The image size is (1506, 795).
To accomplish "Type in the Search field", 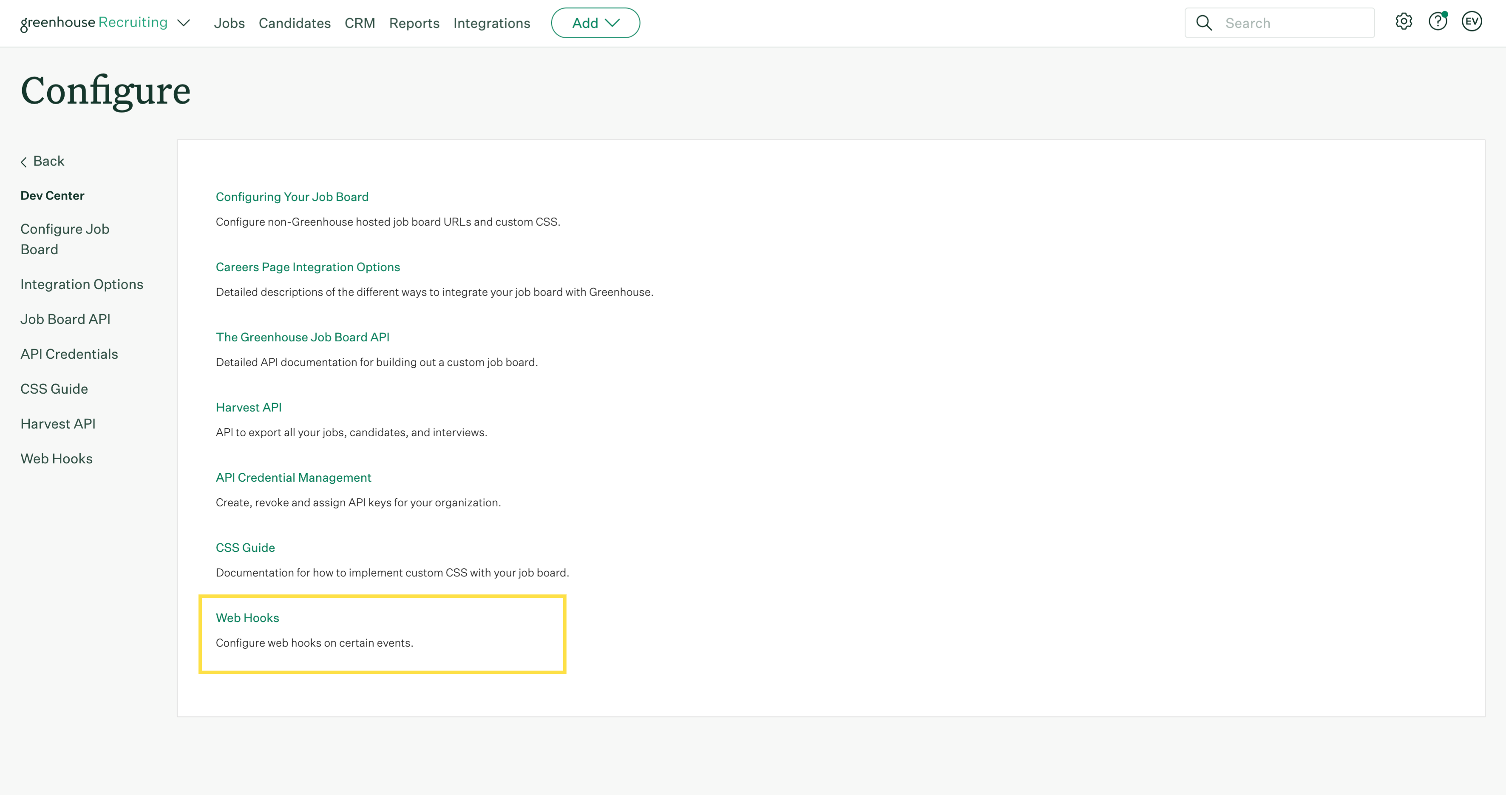I will [1295, 23].
